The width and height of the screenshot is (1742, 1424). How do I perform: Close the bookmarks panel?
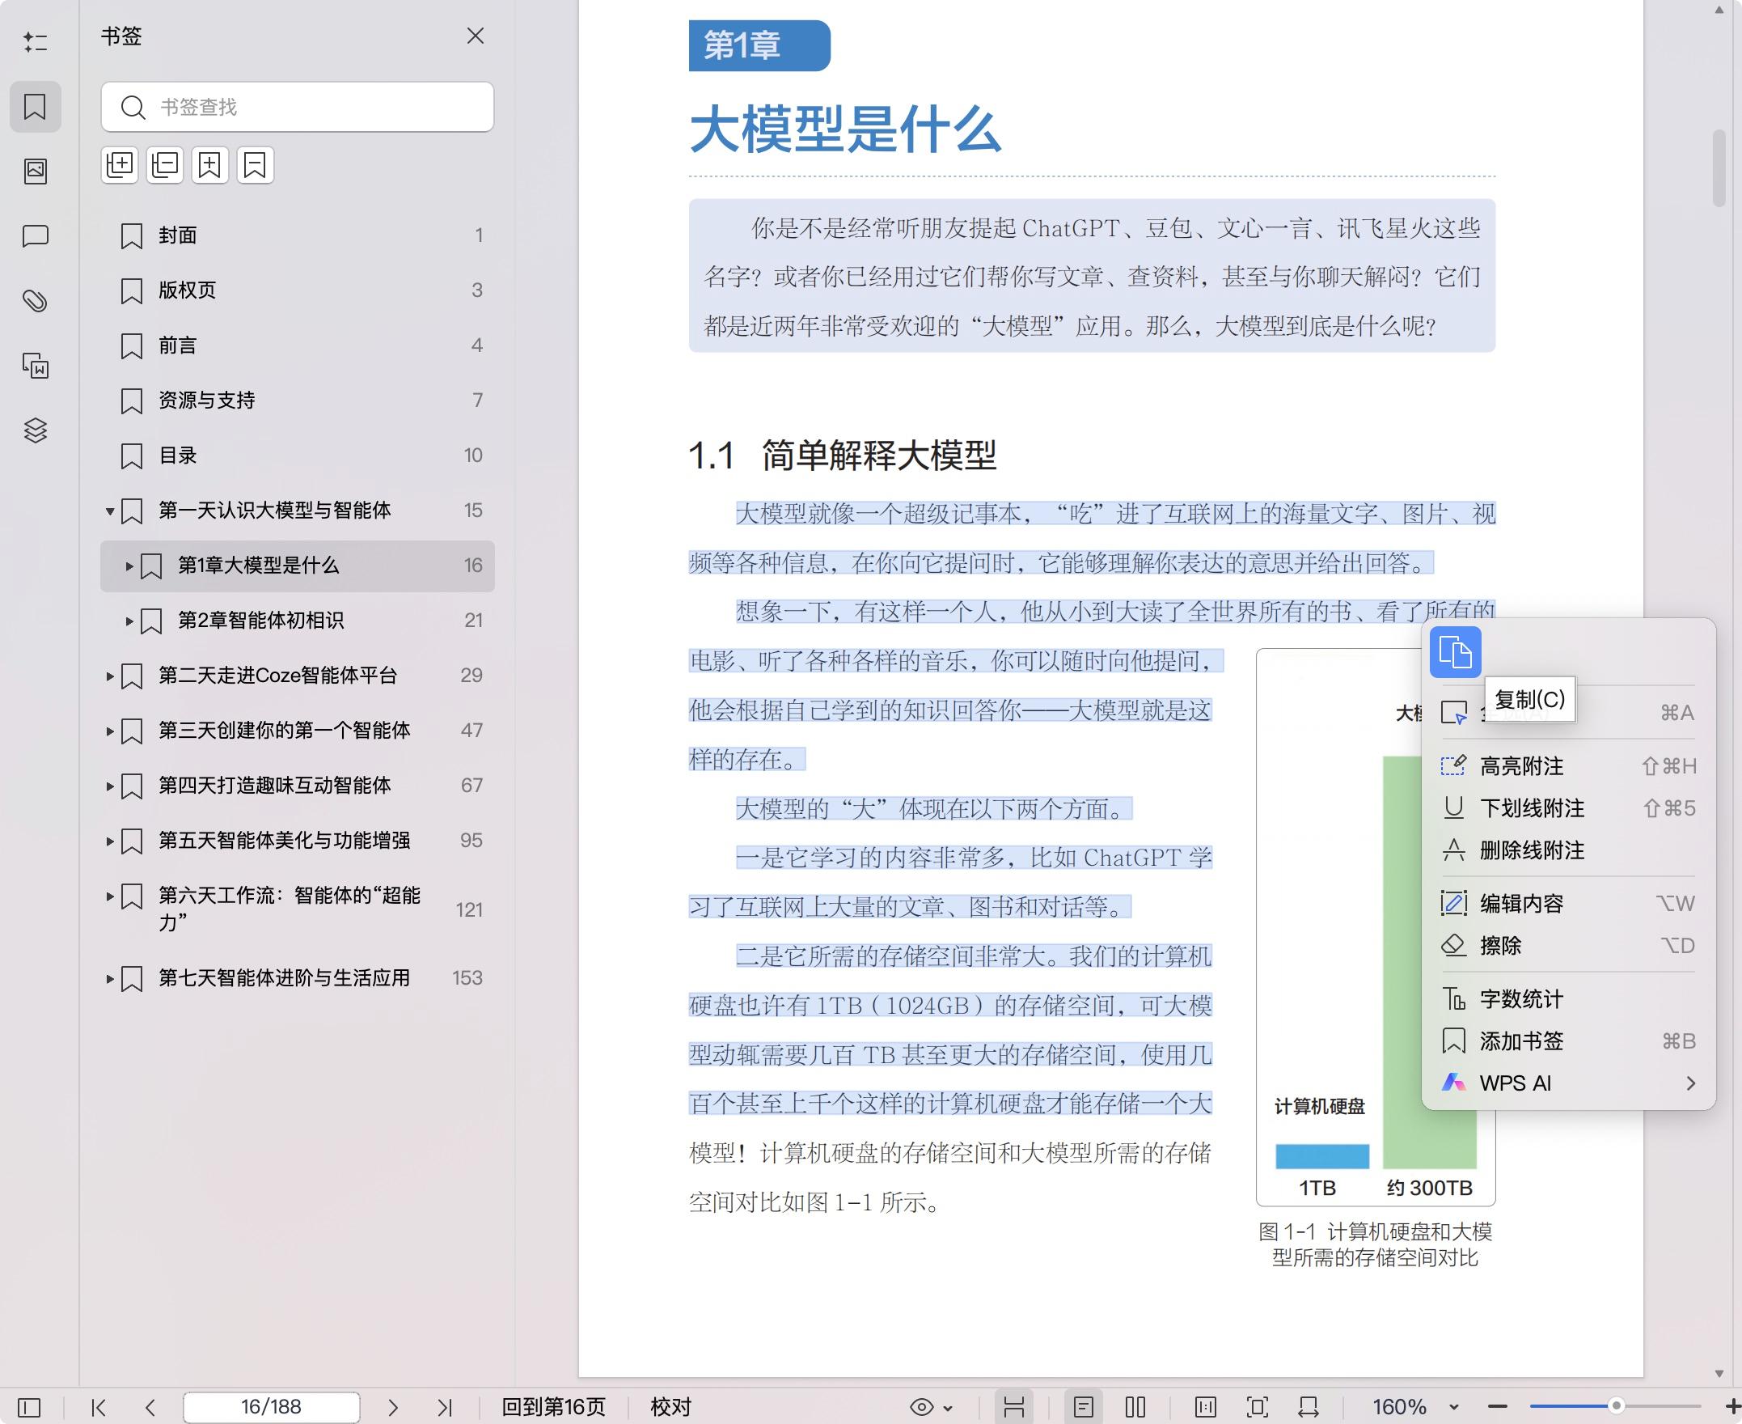coord(476,36)
